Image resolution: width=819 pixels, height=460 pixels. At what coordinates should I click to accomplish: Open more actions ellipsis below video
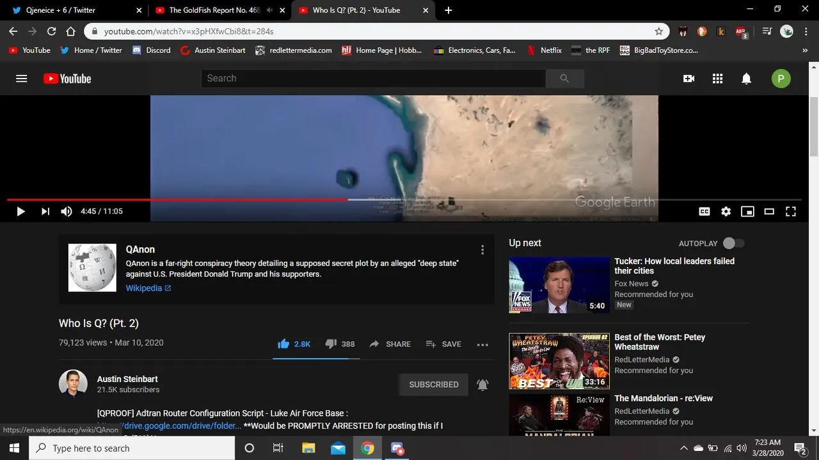click(482, 344)
